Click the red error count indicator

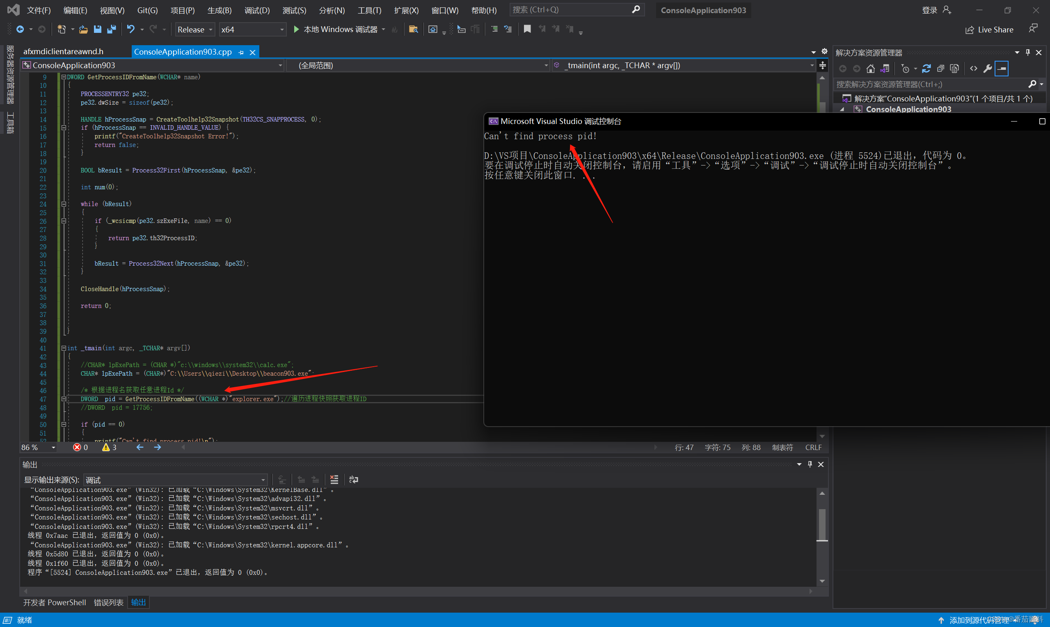tap(80, 448)
